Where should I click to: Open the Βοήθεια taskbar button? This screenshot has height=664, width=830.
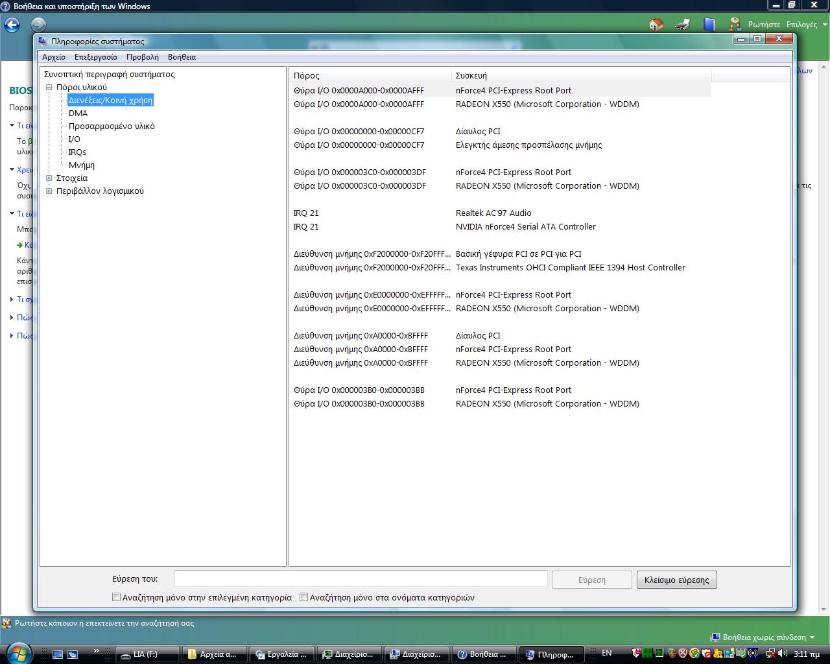(x=485, y=654)
